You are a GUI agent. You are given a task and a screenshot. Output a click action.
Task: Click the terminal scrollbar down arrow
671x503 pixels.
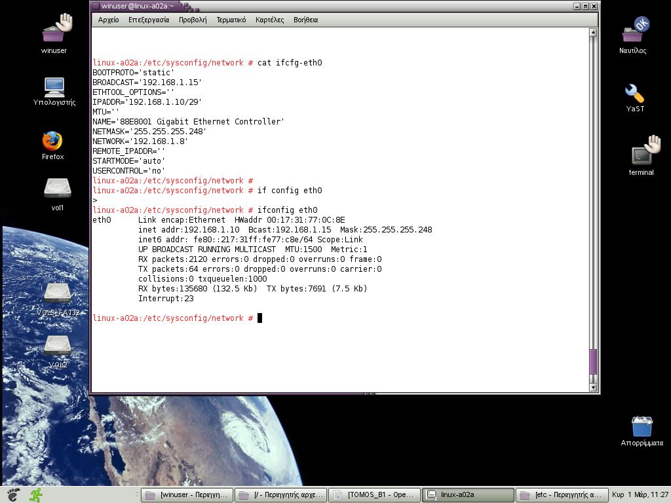point(593,388)
